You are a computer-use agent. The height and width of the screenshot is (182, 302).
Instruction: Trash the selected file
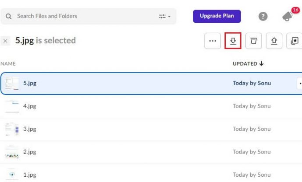253,41
